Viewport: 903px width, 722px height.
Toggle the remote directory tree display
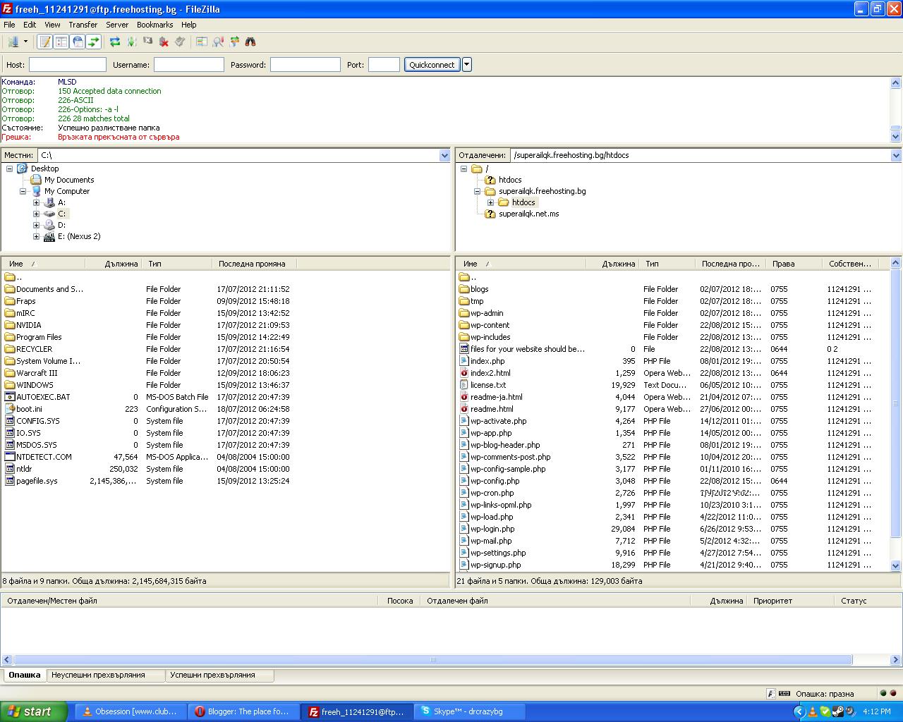pyautogui.click(x=78, y=42)
